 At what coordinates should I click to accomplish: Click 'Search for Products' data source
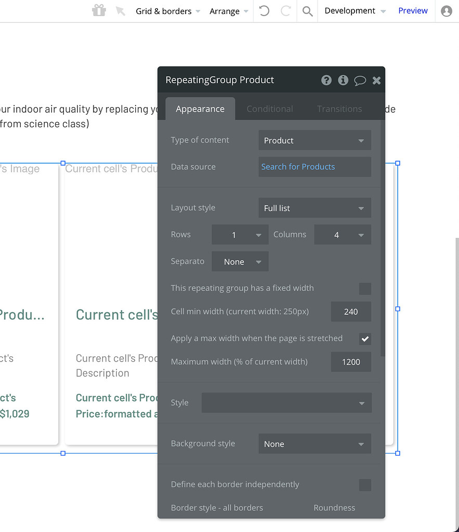point(298,167)
